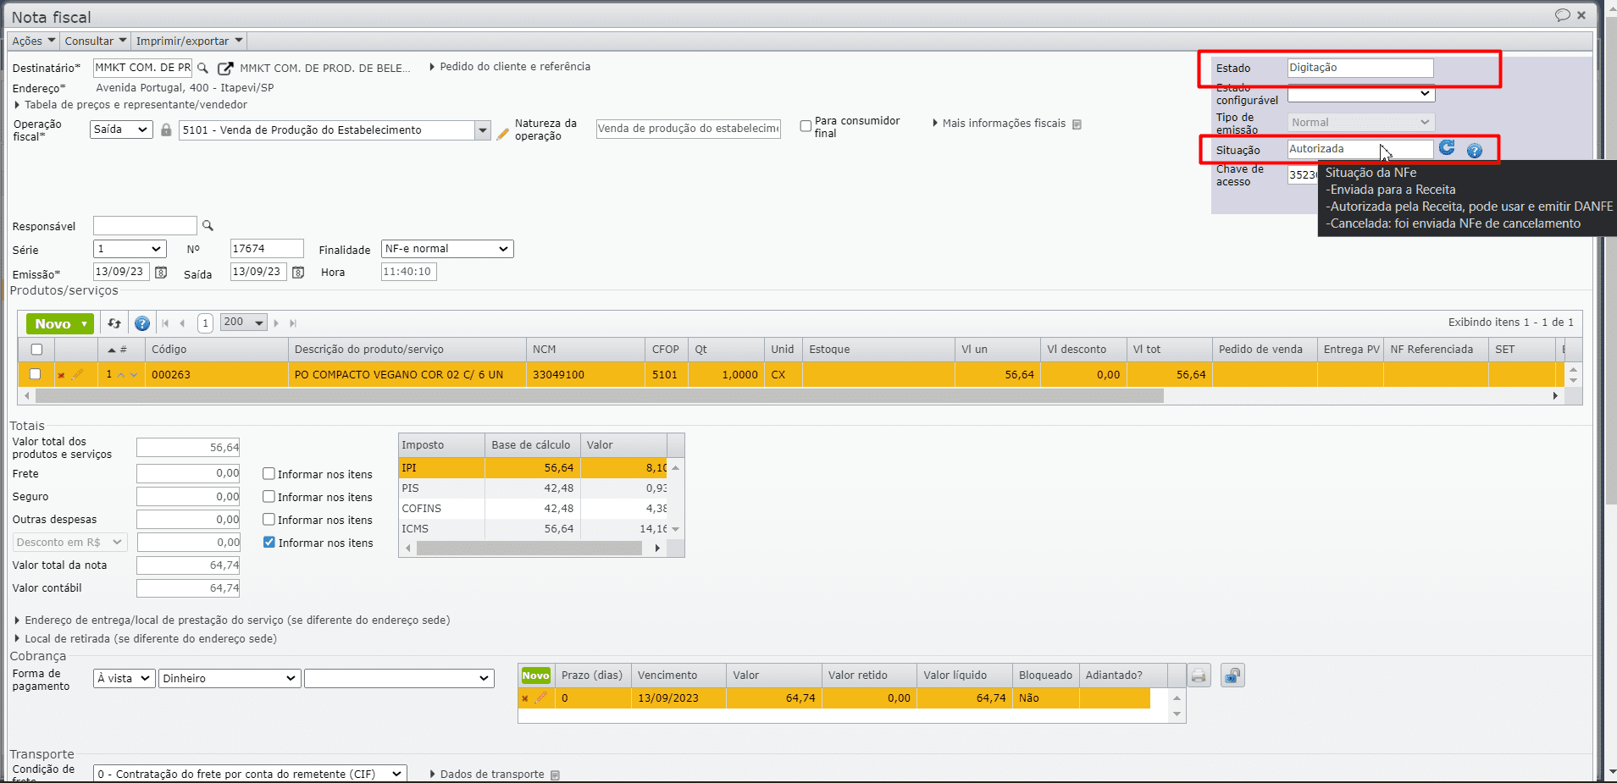Viewport: 1617px width, 783px height.
Task: Select all rows in products grid header
Action: pyautogui.click(x=36, y=350)
